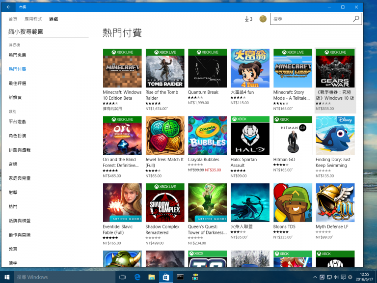Filter by 教育 category
Screen dimensions: 377x283
(13, 249)
